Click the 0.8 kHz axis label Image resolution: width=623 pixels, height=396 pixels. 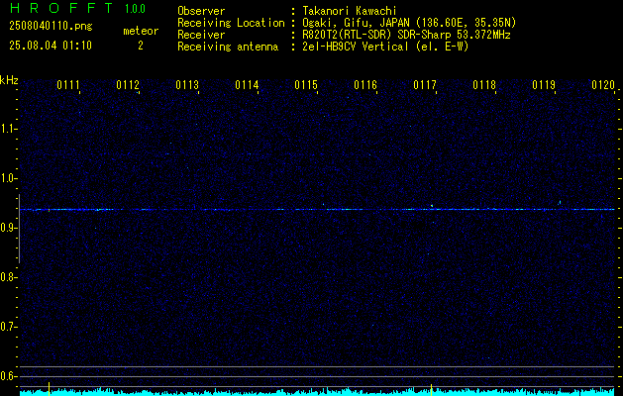[8, 277]
